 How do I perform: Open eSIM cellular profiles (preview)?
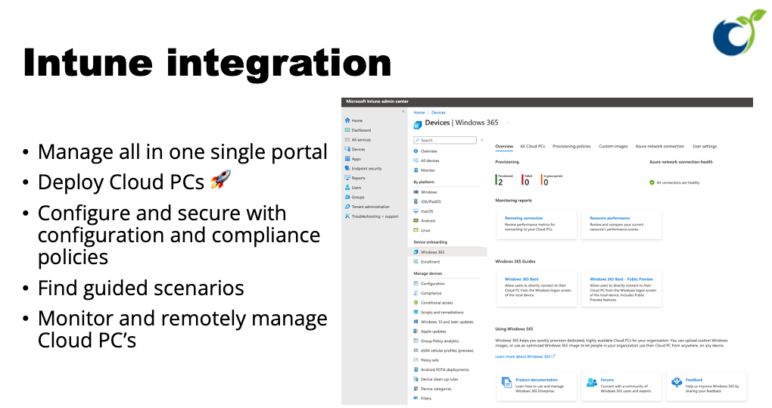pos(444,351)
